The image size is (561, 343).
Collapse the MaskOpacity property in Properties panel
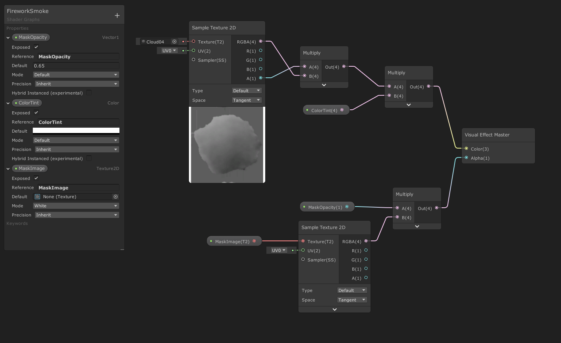8,37
